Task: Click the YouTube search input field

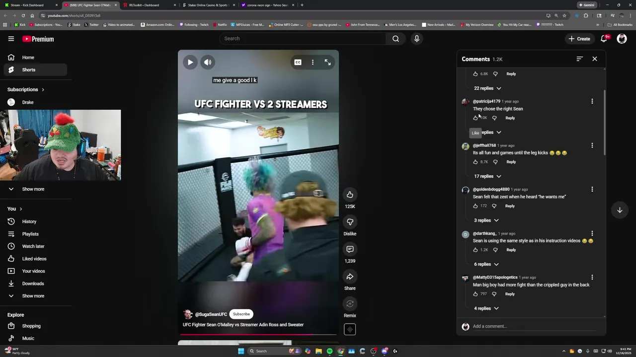Action: click(303, 39)
